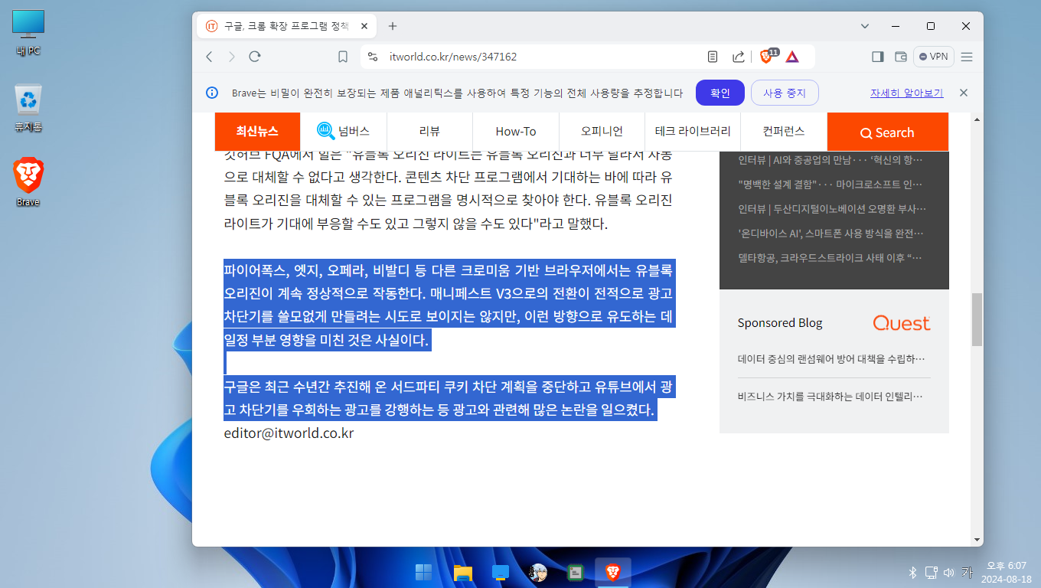Viewport: 1041px width, 588px height.
Task: Reload the current page
Action: (255, 57)
